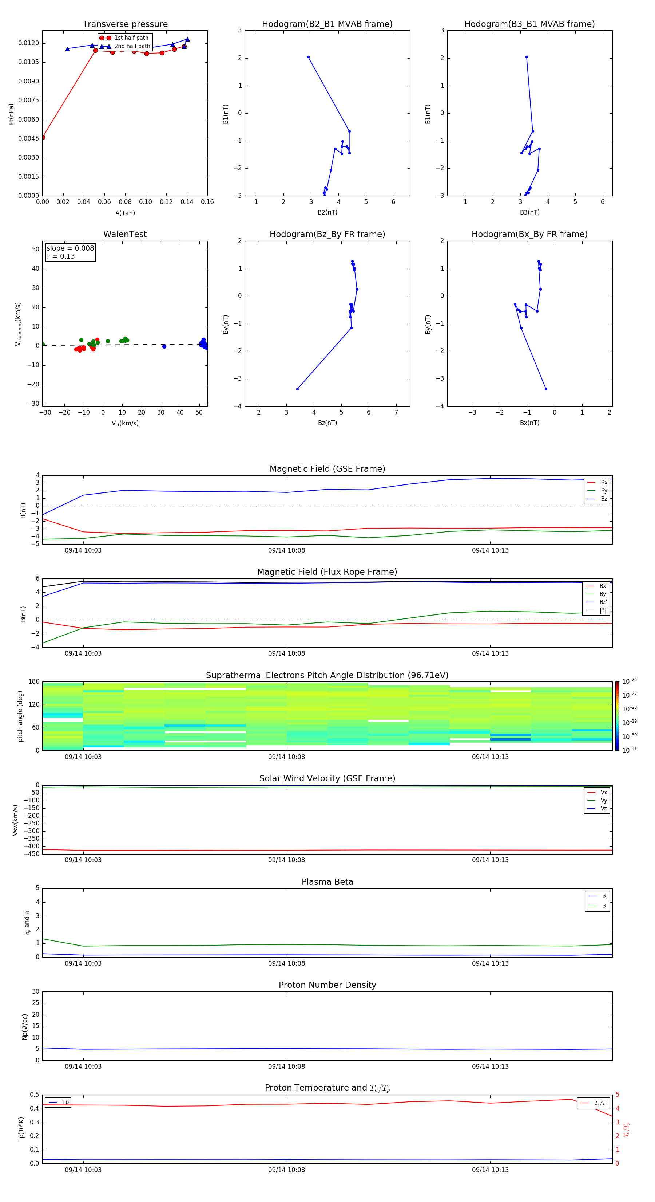Click the 'B3(nT)' x-axis label
The image size is (655, 1202).
(x=529, y=212)
